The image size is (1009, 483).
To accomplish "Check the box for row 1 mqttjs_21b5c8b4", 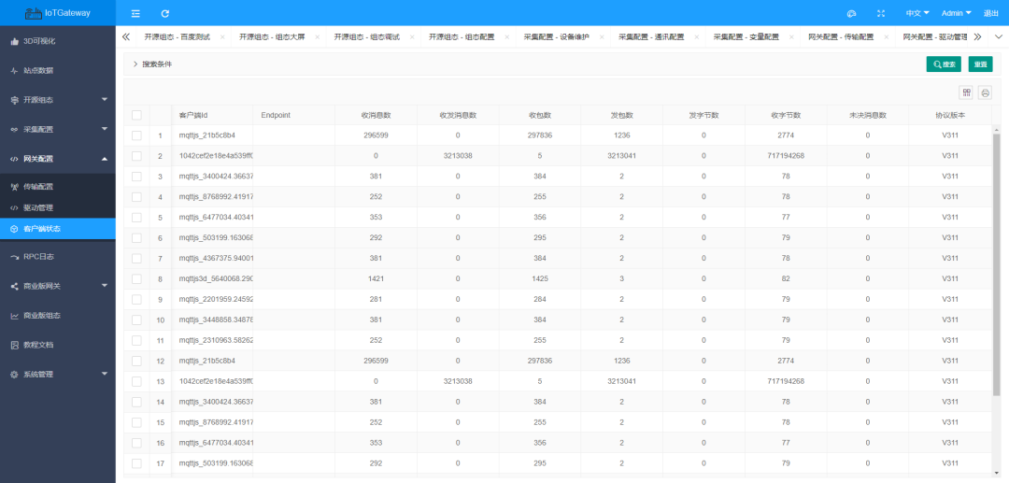I will pos(136,135).
